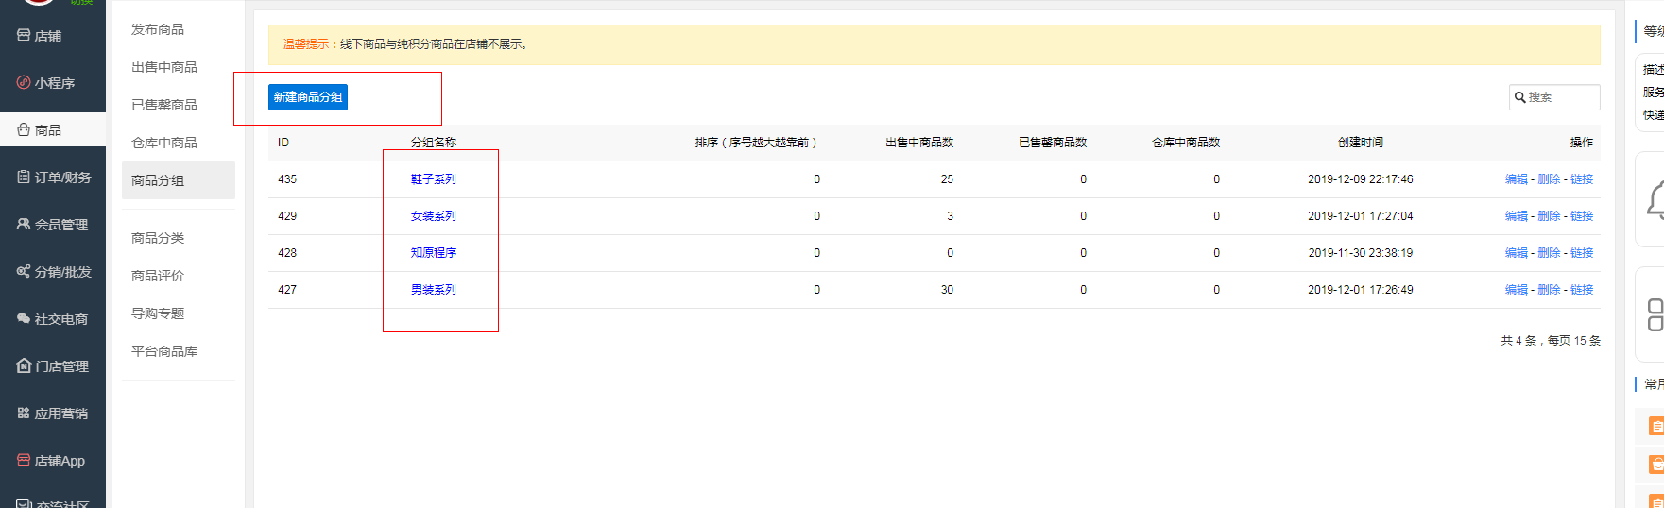The image size is (1664, 508).
Task: Open the 会员管理 person icon
Action: [24, 224]
